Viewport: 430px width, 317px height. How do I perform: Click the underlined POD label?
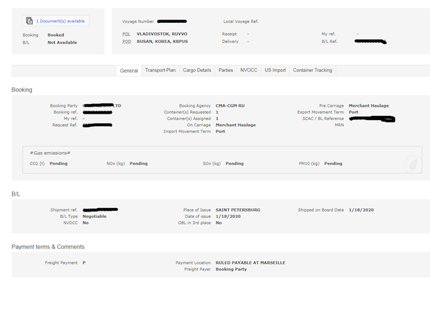[126, 41]
